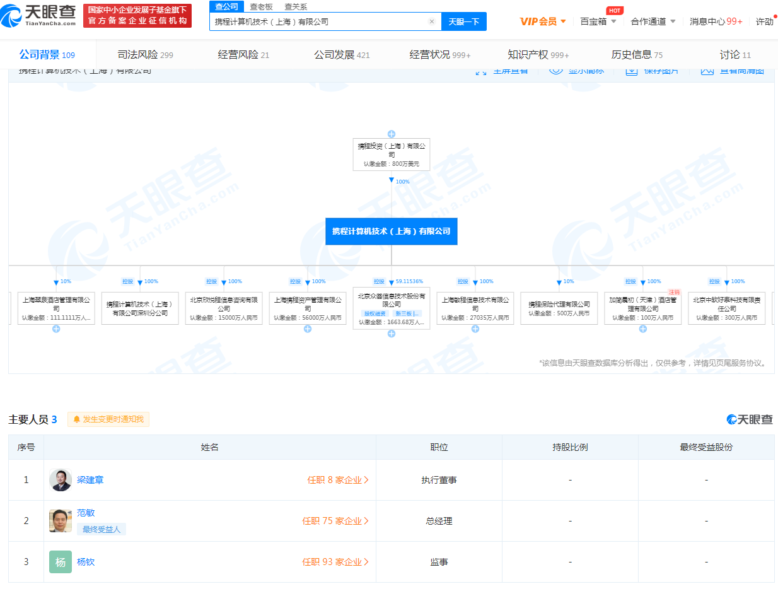Select the 公司发展 tab

[x=342, y=55]
